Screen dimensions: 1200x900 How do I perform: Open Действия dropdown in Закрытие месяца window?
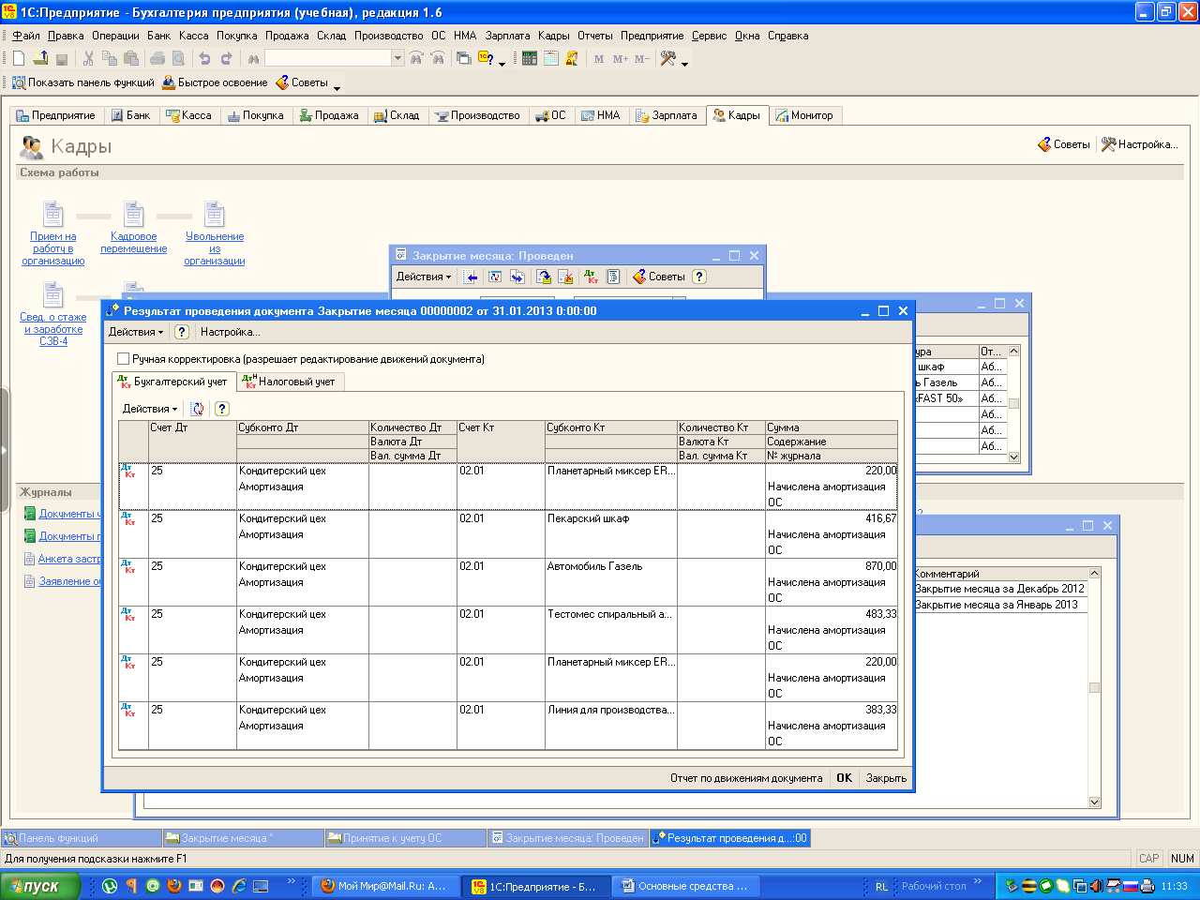(x=424, y=277)
